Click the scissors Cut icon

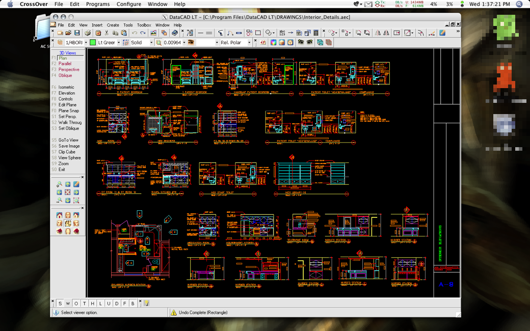pyautogui.click(x=107, y=33)
